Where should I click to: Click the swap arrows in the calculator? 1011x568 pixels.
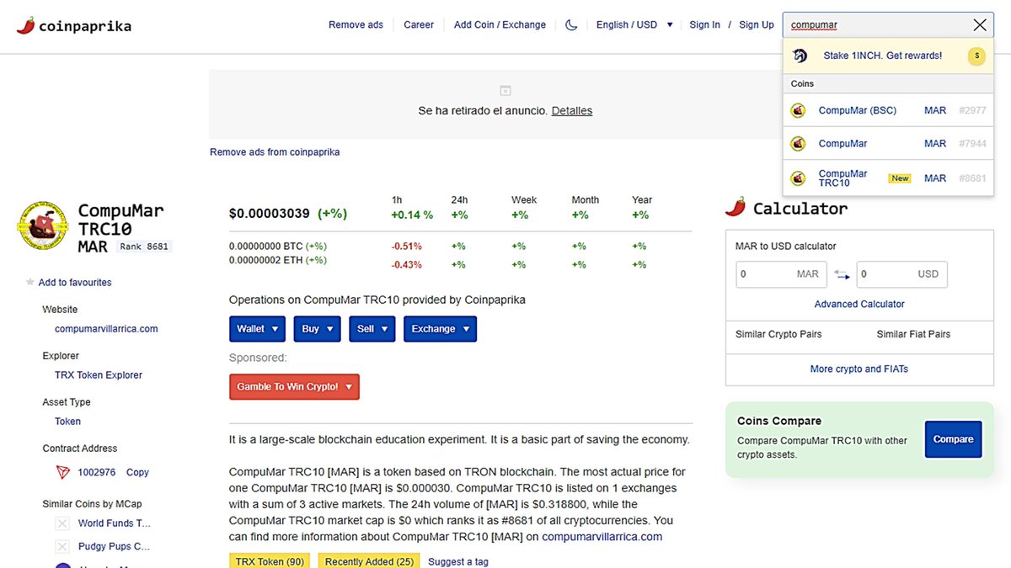click(842, 274)
